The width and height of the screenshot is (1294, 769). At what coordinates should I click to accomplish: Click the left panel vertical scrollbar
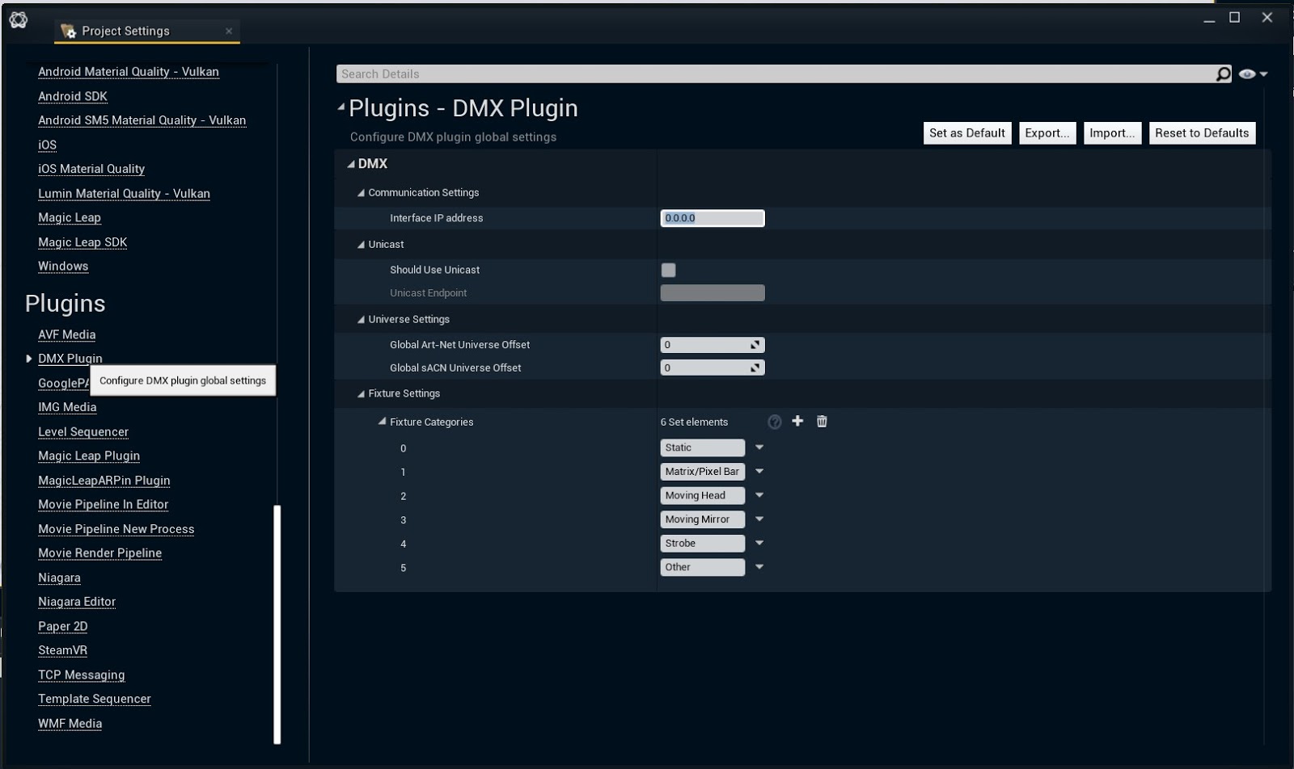coord(277,623)
